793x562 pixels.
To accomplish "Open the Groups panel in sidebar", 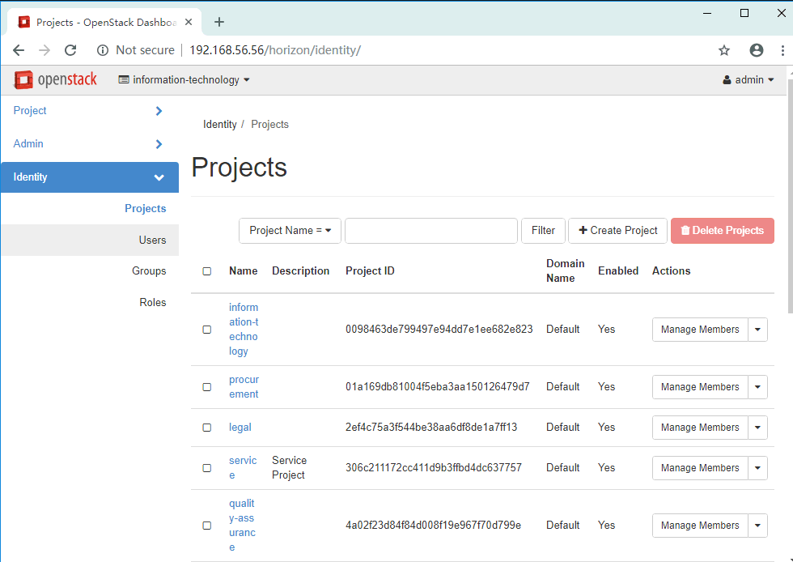I will pyautogui.click(x=149, y=271).
